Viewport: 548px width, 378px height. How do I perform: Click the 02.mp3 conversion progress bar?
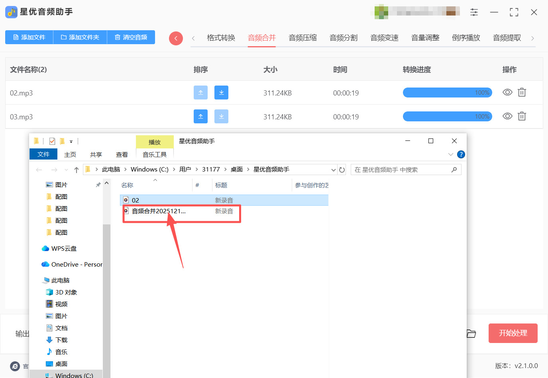pos(448,93)
